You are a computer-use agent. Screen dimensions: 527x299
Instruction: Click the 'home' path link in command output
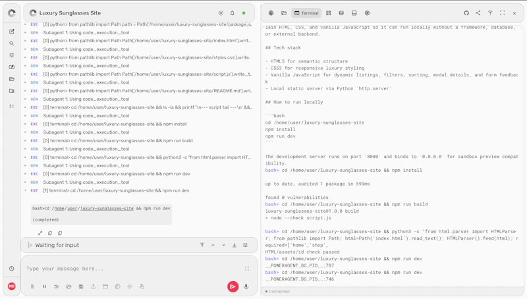[59, 209]
